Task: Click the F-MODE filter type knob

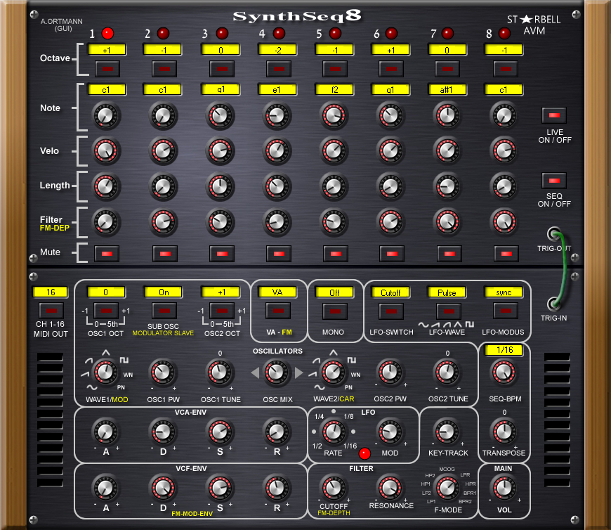Action: click(447, 488)
